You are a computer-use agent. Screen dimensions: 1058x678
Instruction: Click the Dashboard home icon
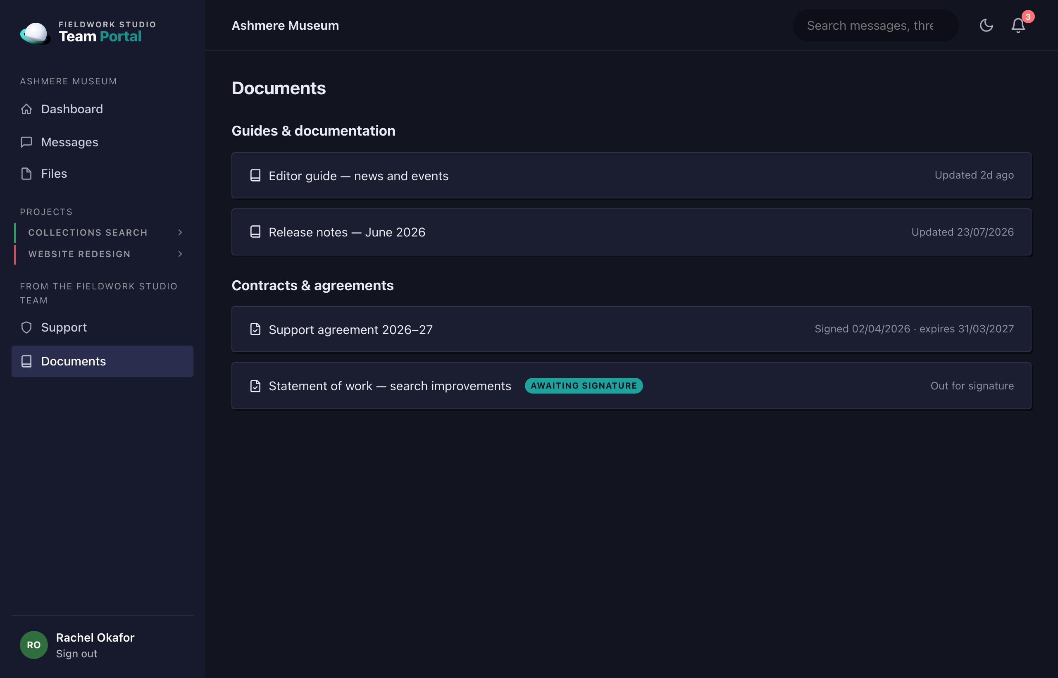pyautogui.click(x=26, y=109)
